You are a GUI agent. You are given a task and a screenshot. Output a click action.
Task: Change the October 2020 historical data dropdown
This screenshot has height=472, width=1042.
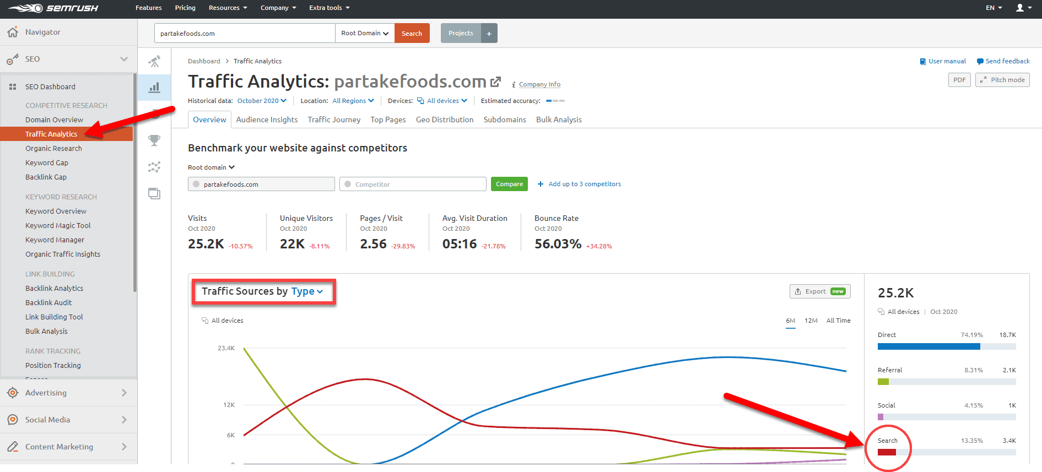click(262, 101)
